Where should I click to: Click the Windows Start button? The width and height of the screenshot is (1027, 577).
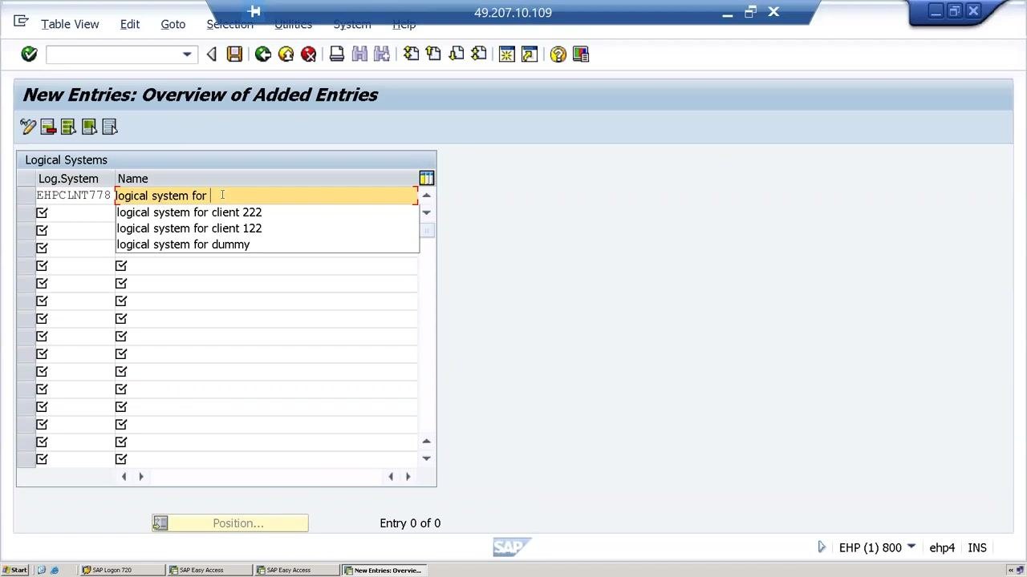[14, 570]
